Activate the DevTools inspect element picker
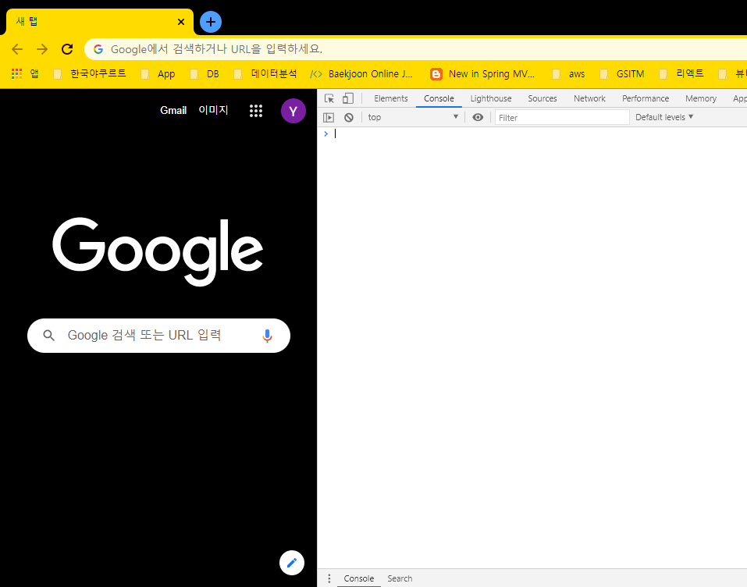The width and height of the screenshot is (747, 587). 329,98
